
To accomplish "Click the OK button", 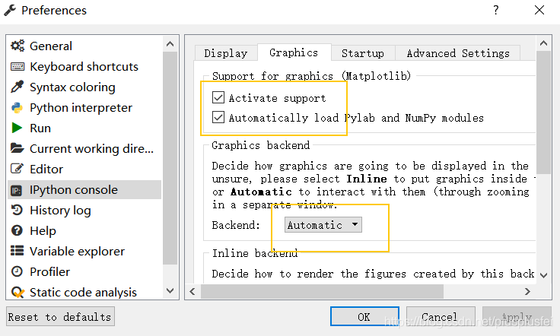I will (364, 316).
